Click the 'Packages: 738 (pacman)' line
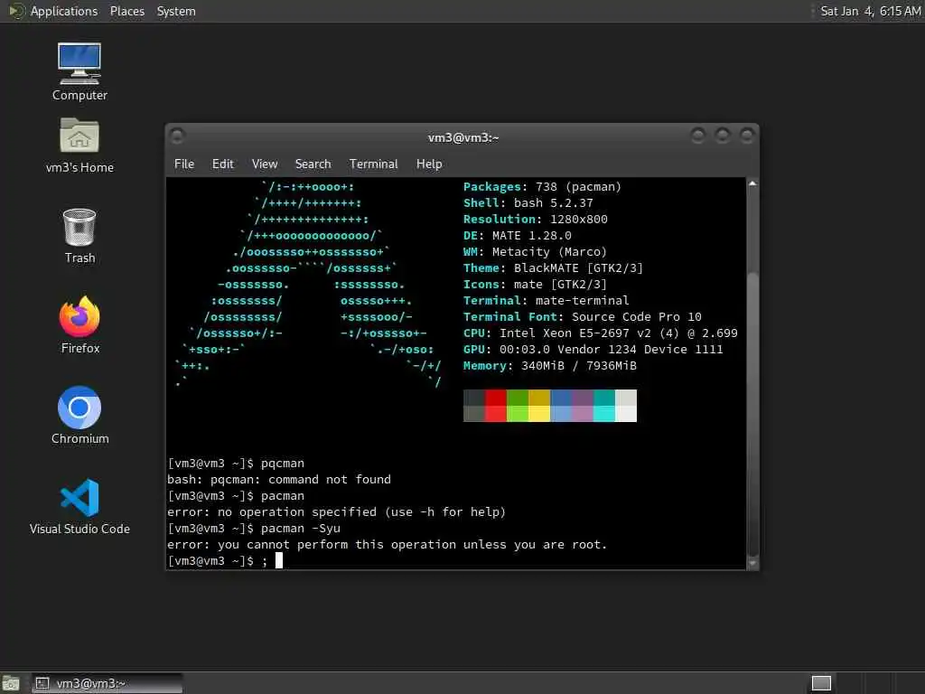This screenshot has width=925, height=694. coord(542,187)
